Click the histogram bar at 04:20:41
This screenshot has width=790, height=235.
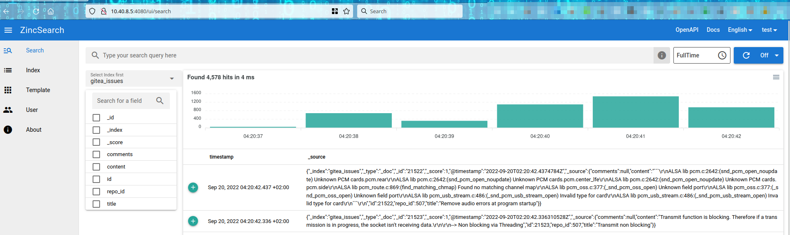636,112
